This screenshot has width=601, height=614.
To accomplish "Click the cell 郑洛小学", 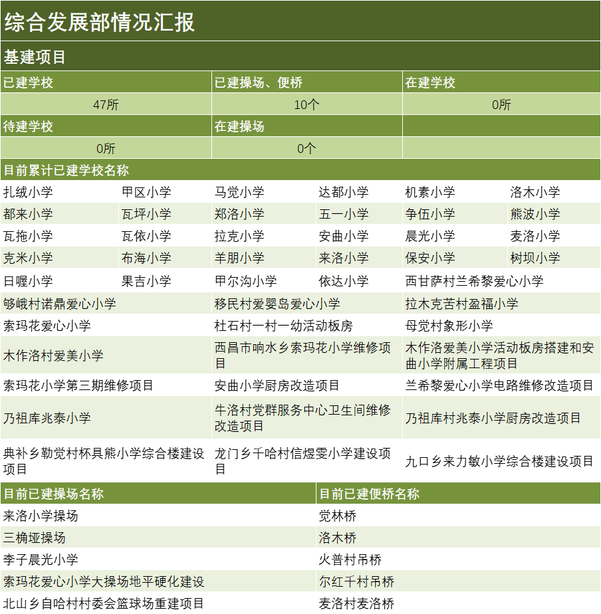I will [264, 213].
